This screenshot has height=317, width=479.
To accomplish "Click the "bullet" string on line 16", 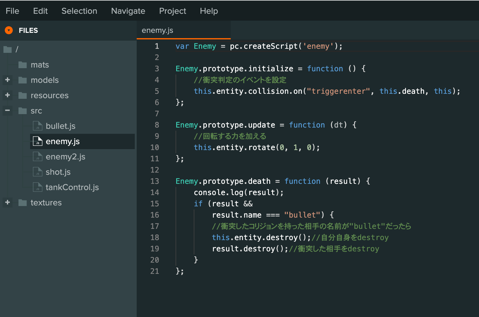I will pos(302,215).
